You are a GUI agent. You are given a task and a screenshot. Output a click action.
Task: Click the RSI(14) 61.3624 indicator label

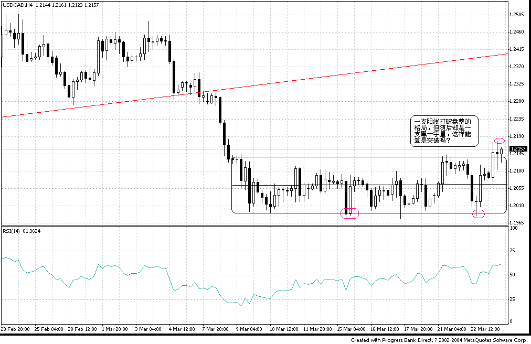[x=22, y=231]
